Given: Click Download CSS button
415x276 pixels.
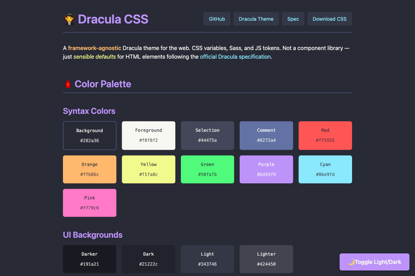Looking at the screenshot, I should pos(330,19).
